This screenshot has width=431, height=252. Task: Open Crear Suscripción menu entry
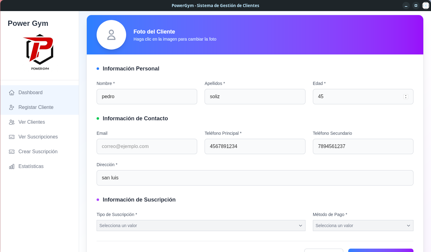(x=40, y=152)
